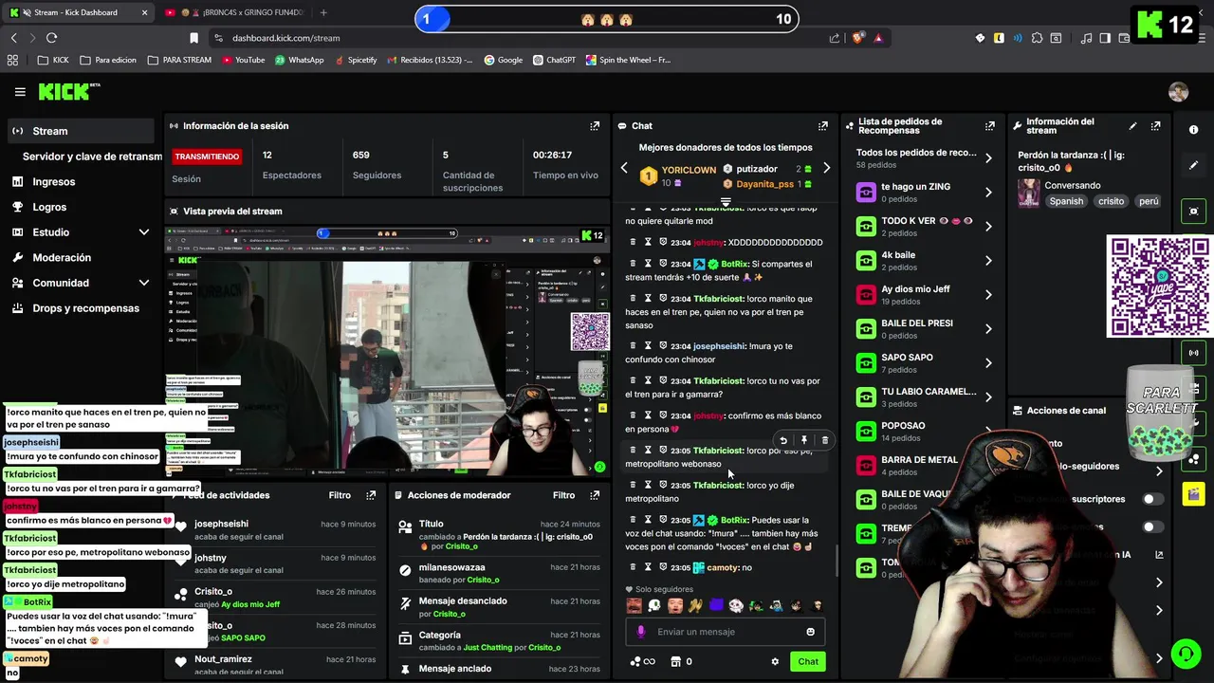Pop out the Información de la sesión panel
The height and width of the screenshot is (683, 1214).
(595, 125)
